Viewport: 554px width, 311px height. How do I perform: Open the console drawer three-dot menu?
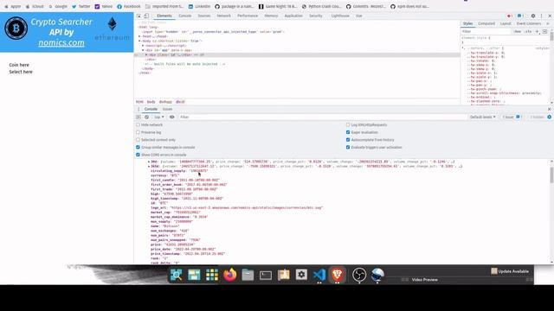tap(138, 110)
